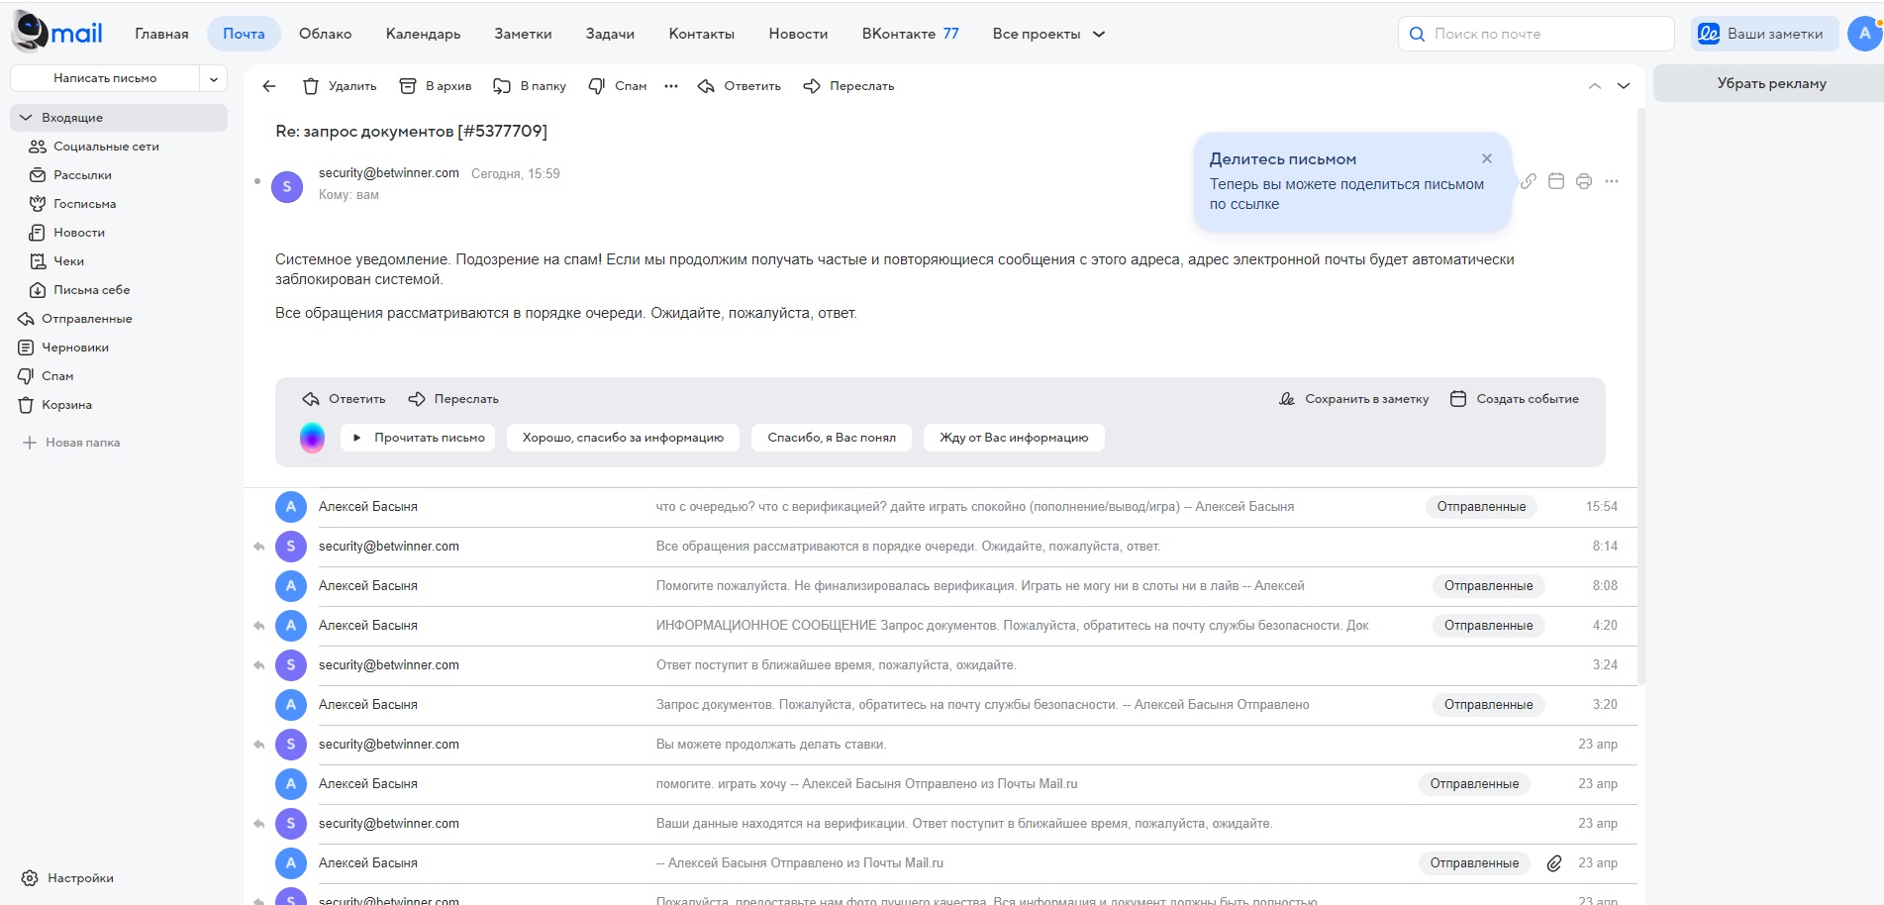Archive the message via В архив
Image resolution: width=1884 pixels, height=905 pixels.
(x=436, y=86)
